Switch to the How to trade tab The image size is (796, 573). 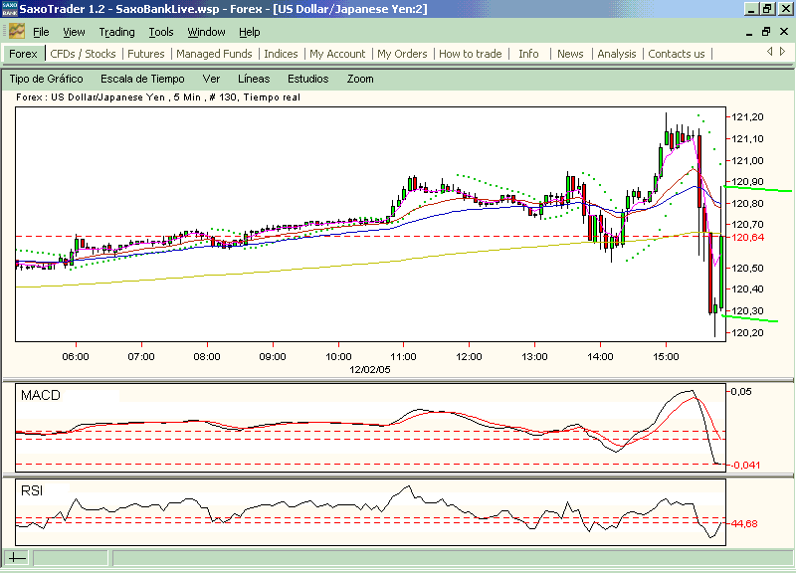[470, 54]
